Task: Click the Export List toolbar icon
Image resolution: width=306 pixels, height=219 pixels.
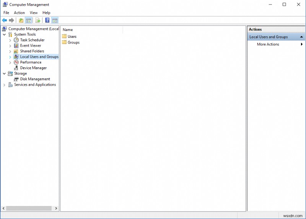Action: coord(38,20)
